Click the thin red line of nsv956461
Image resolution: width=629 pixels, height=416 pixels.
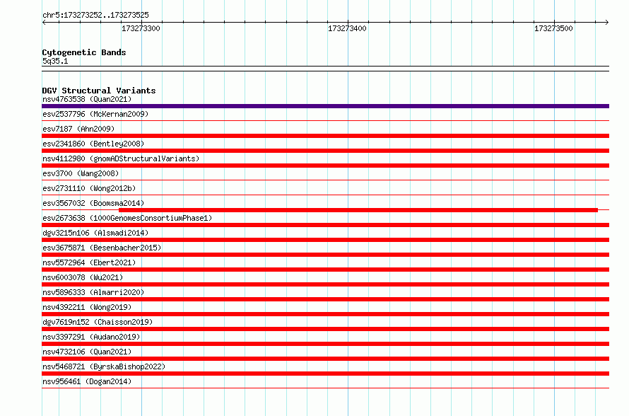point(325,388)
